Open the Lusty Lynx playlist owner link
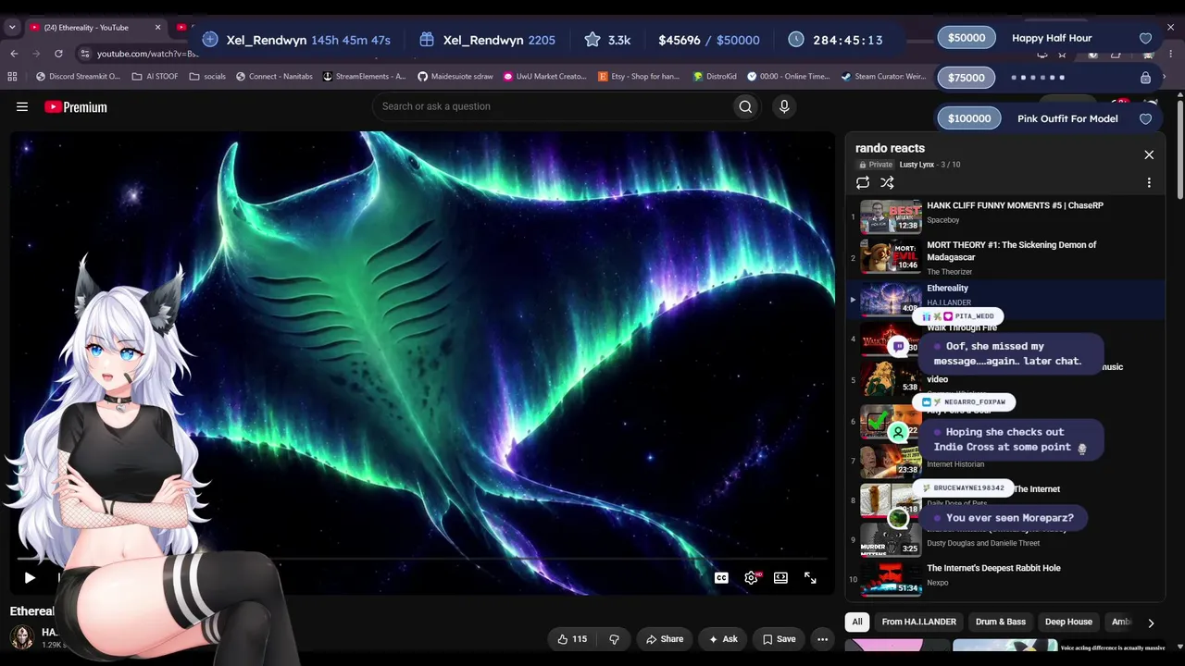Screen dimensions: 1185x666 point(917,165)
